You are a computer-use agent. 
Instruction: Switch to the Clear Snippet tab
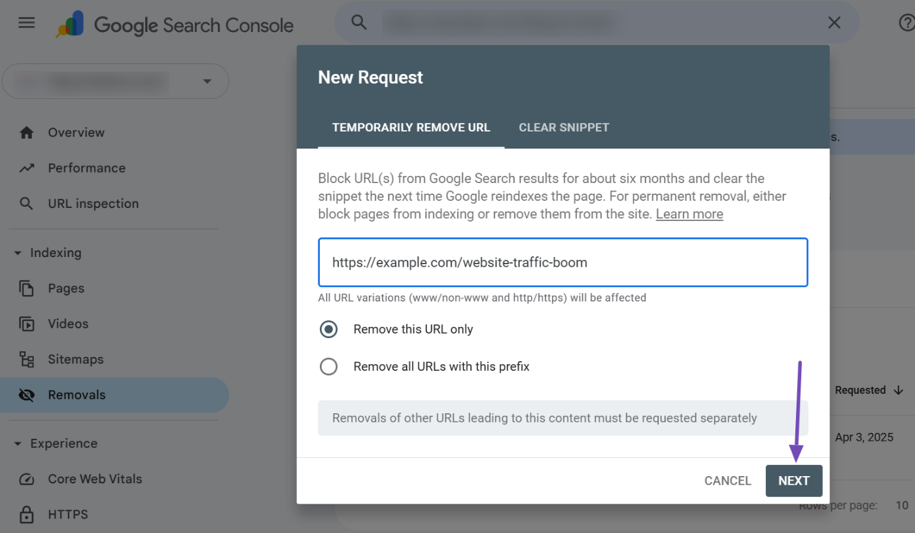point(564,128)
